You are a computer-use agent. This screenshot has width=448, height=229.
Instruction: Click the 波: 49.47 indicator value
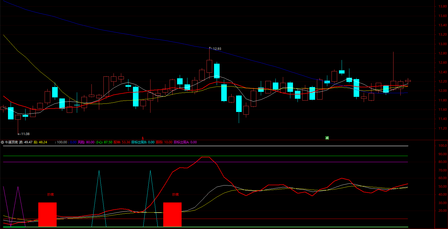pyautogui.click(x=26, y=142)
